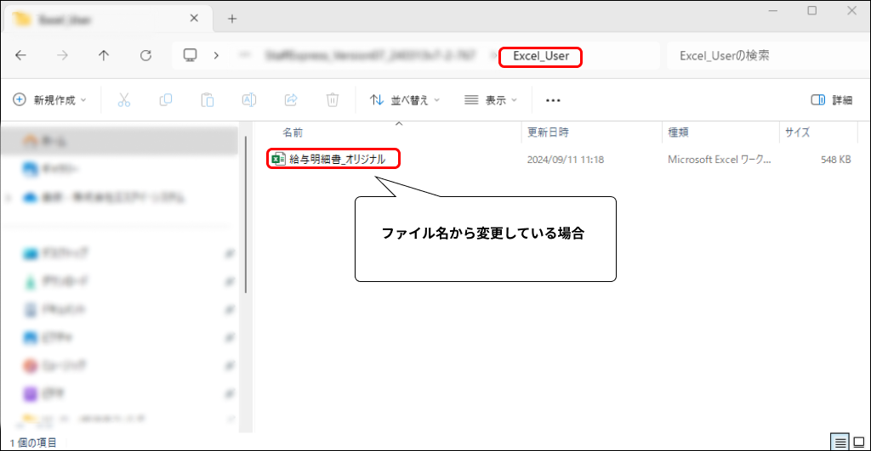Click the date 2024/09/11 11:18

[x=566, y=160]
